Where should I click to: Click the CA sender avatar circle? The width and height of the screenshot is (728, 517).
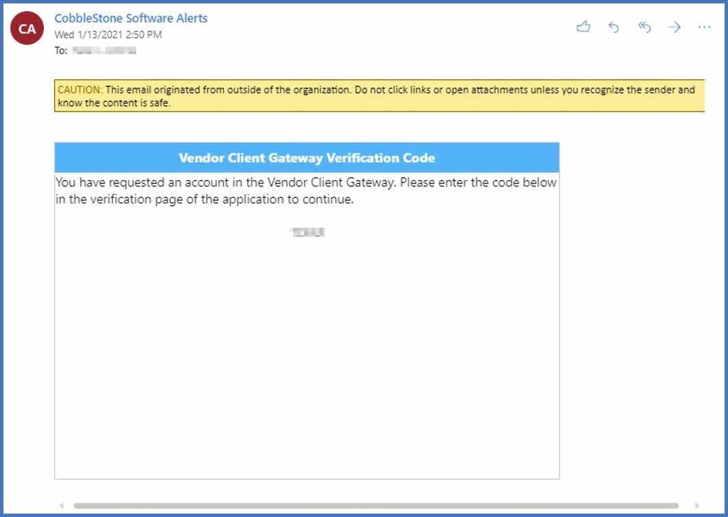click(x=27, y=28)
